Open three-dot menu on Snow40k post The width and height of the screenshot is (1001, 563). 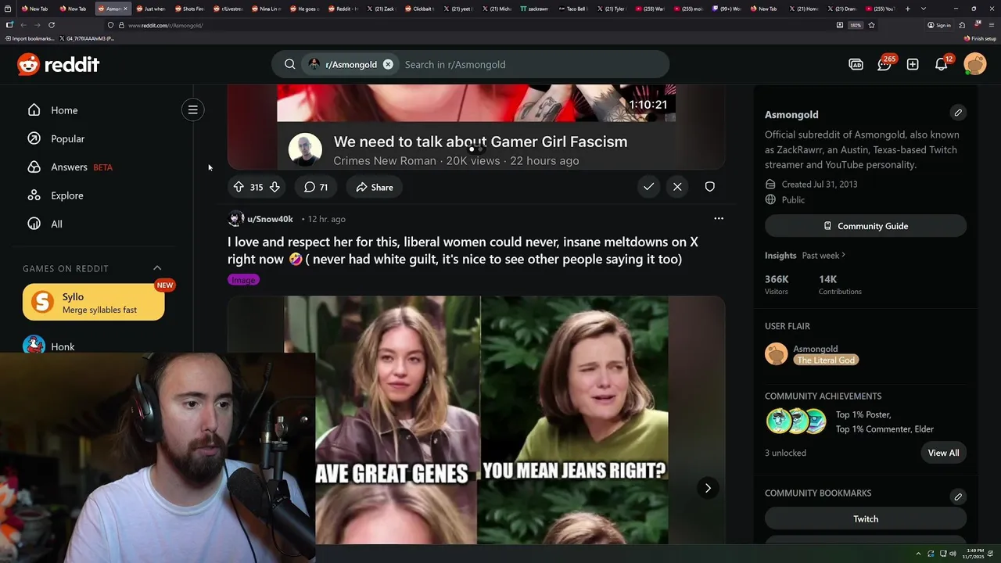click(x=719, y=218)
